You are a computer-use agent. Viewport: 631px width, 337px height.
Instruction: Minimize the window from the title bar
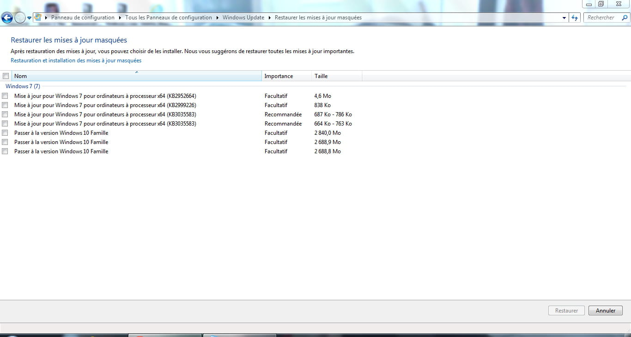589,4
